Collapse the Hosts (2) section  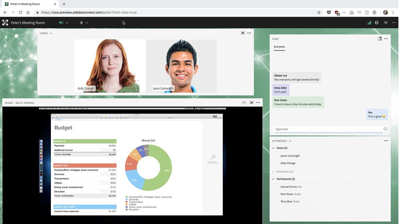click(x=273, y=148)
